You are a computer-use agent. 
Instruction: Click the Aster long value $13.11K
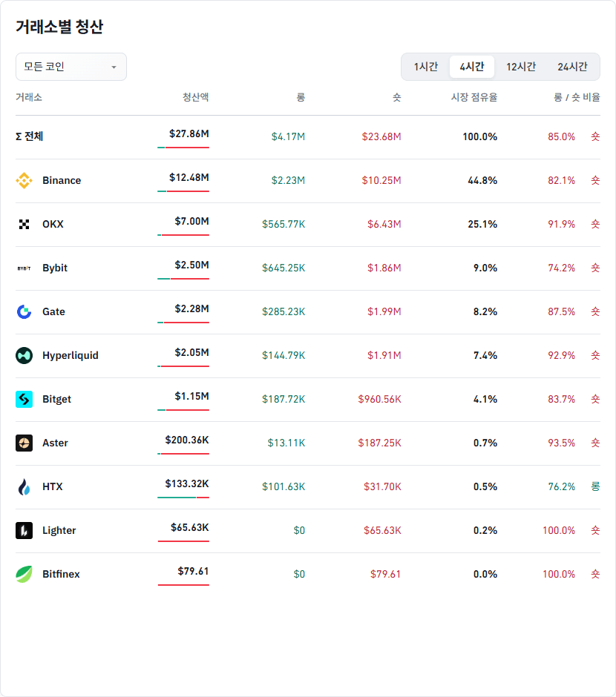286,443
